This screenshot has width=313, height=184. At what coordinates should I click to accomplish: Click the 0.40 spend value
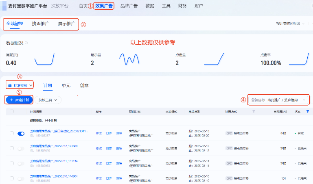(11, 63)
